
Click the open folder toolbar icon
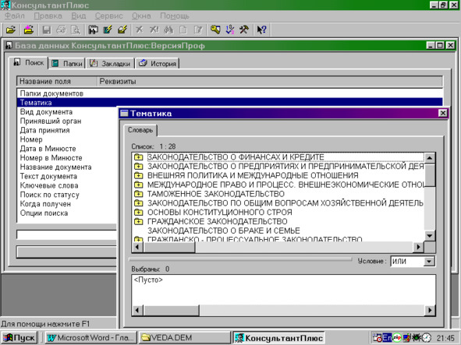(x=11, y=30)
